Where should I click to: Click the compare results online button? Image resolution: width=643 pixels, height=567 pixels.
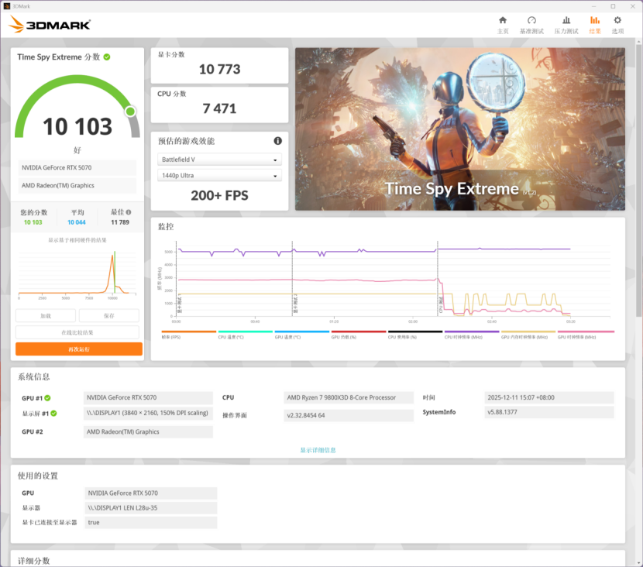(77, 332)
